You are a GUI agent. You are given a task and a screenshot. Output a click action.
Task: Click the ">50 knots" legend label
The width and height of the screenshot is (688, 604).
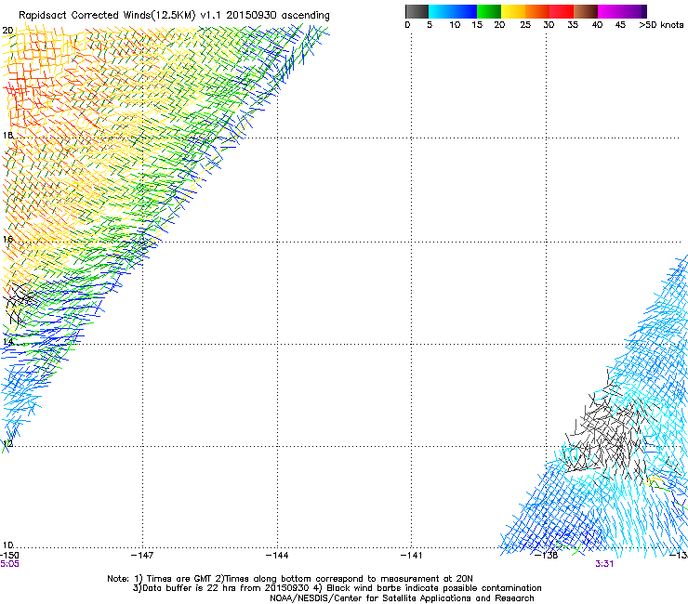tap(661, 25)
